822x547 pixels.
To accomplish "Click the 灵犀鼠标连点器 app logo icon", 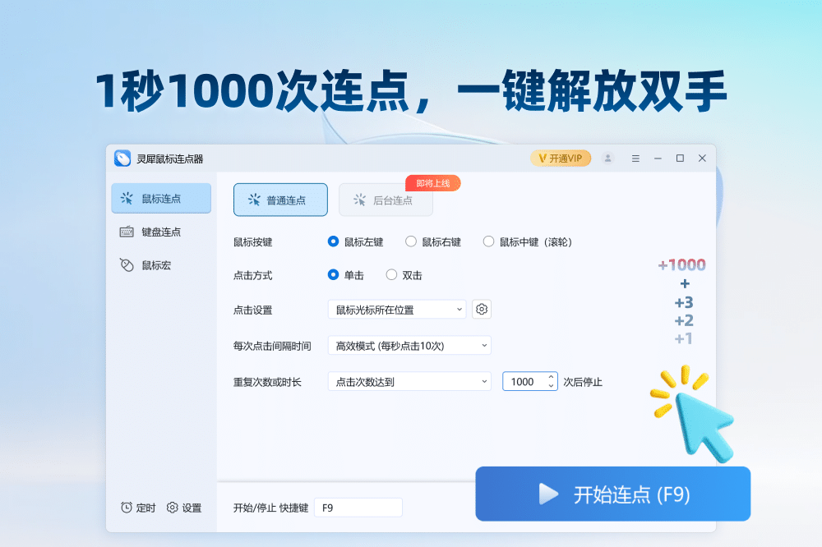I will 122,158.
